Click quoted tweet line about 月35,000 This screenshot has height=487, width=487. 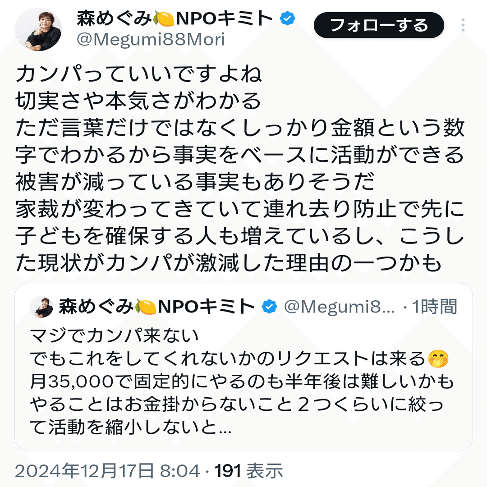coord(242,381)
